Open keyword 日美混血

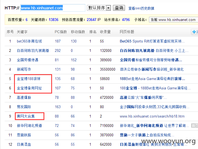[x=24, y=144]
